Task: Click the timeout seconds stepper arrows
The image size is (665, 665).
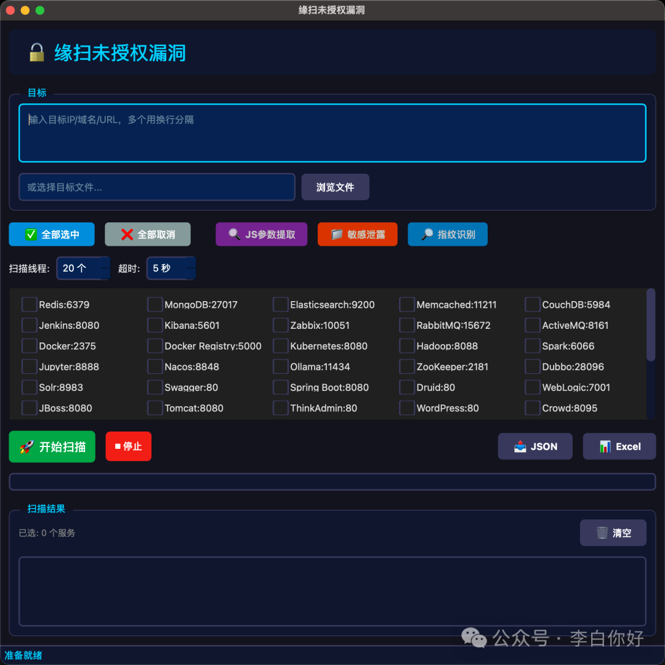Action: [191, 268]
